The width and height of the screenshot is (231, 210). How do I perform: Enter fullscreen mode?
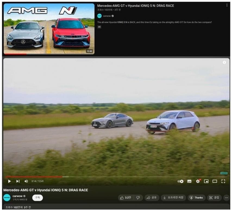click(223, 181)
